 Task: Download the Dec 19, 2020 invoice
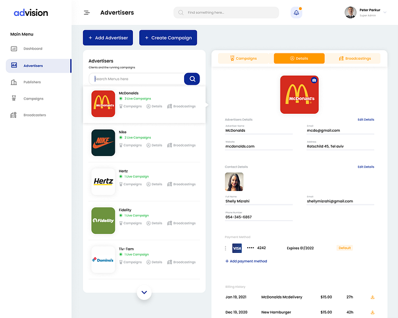tap(373, 312)
